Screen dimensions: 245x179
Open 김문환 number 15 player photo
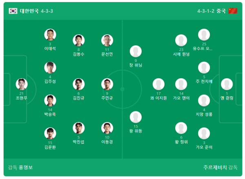click(50, 134)
